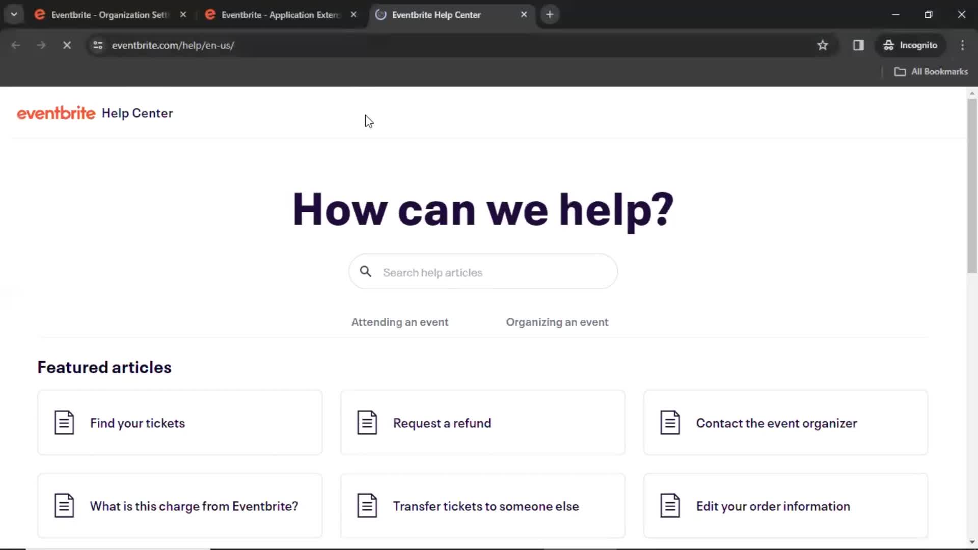Open Transfer tickets to someone else article
The image size is (978, 550).
click(x=483, y=506)
